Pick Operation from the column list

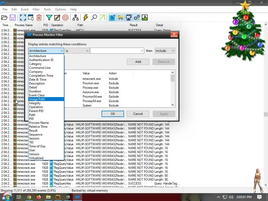click(x=46, y=107)
